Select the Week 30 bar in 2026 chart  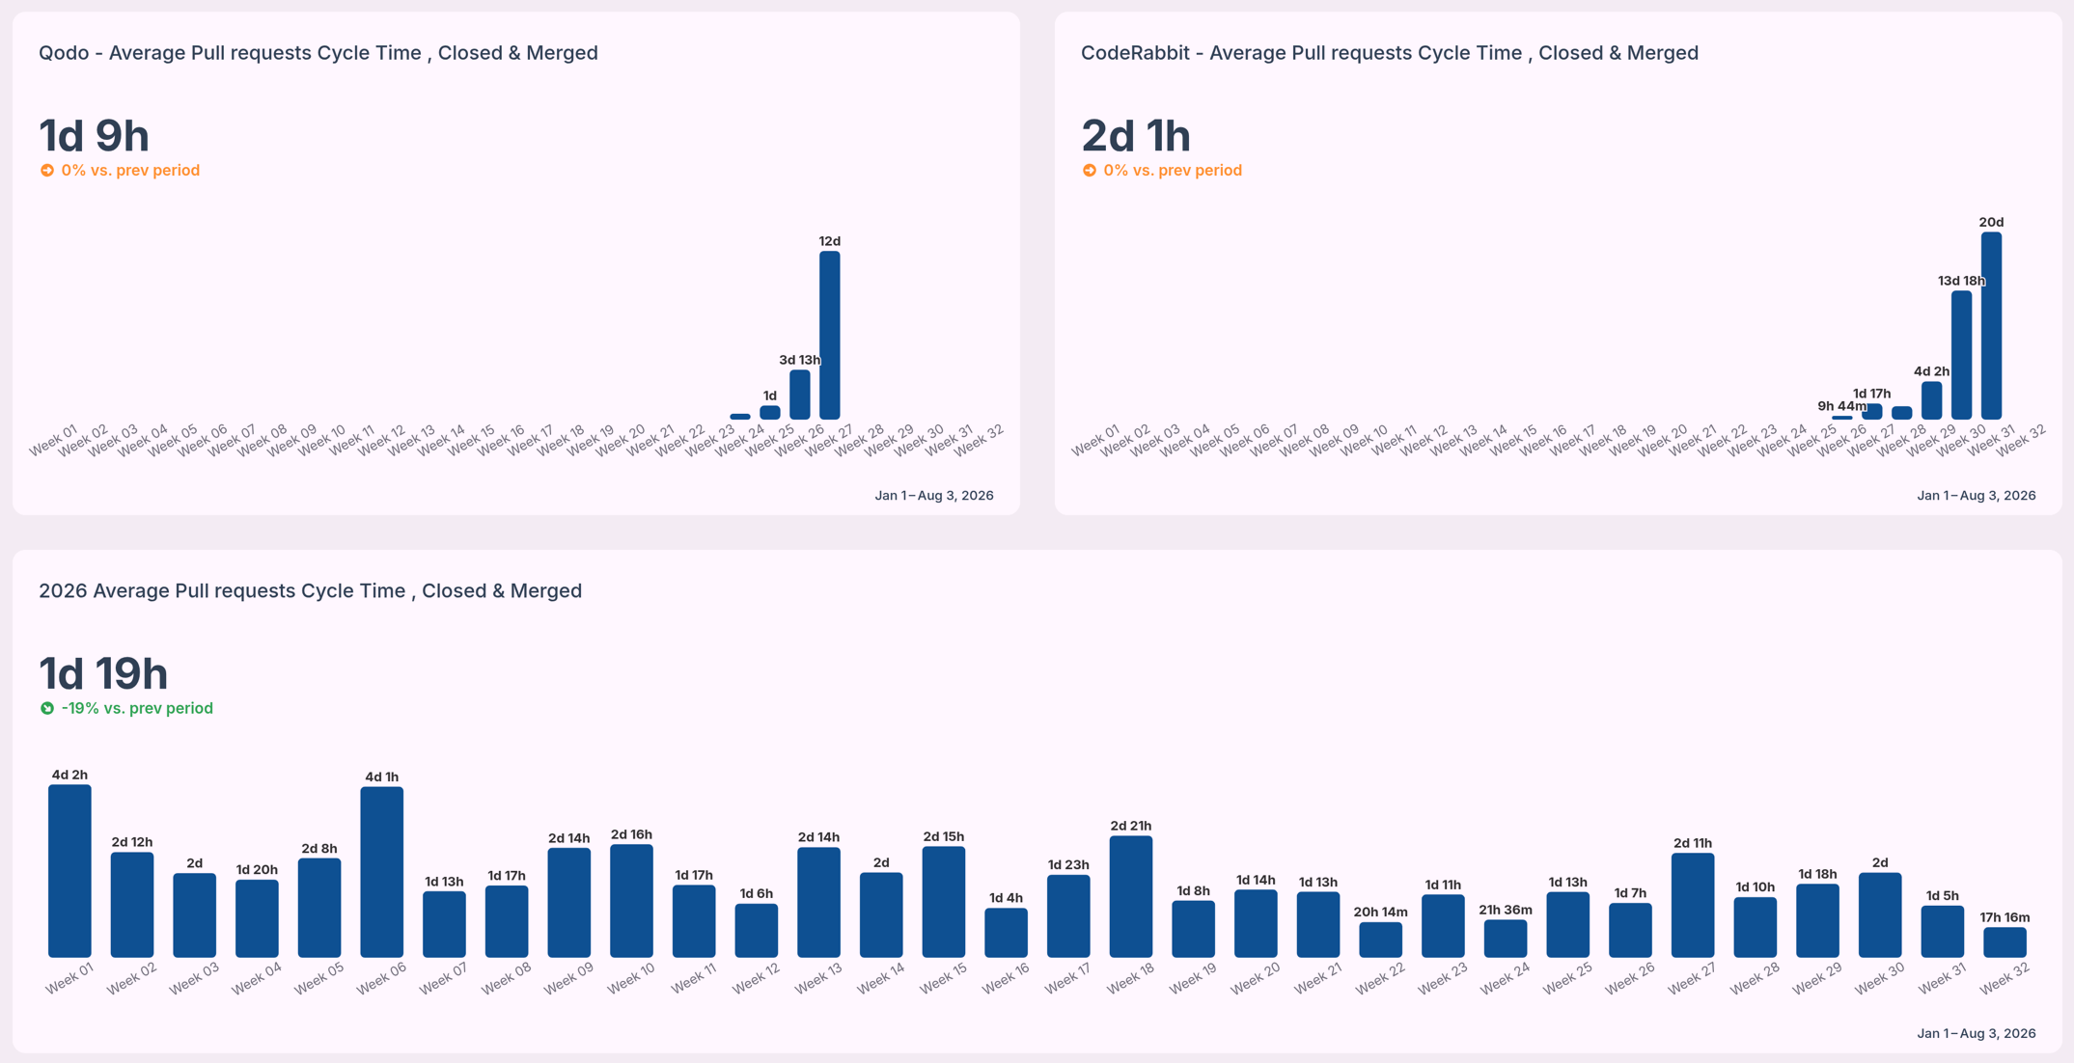(1880, 915)
